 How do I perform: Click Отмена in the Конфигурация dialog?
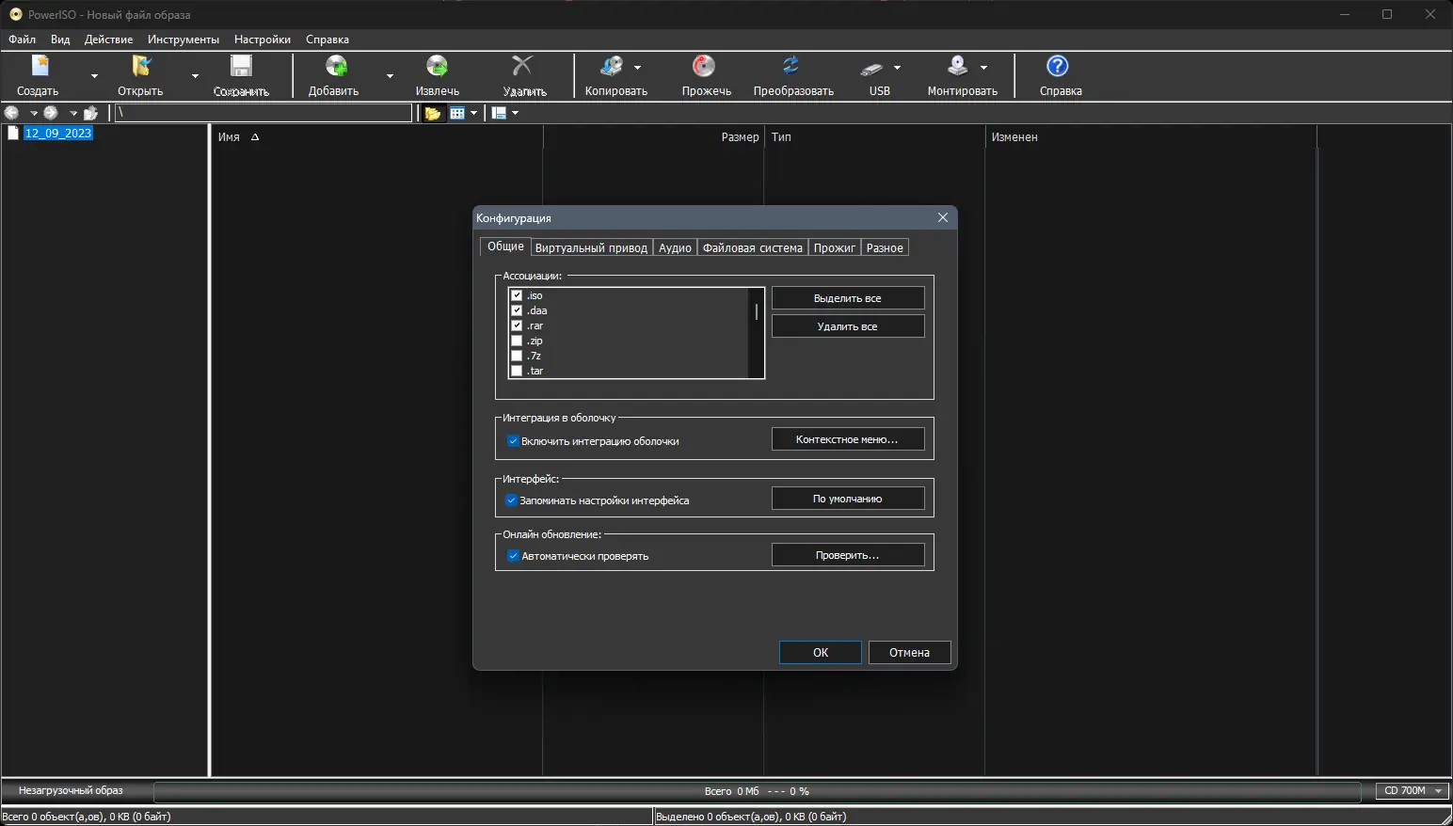909,653
